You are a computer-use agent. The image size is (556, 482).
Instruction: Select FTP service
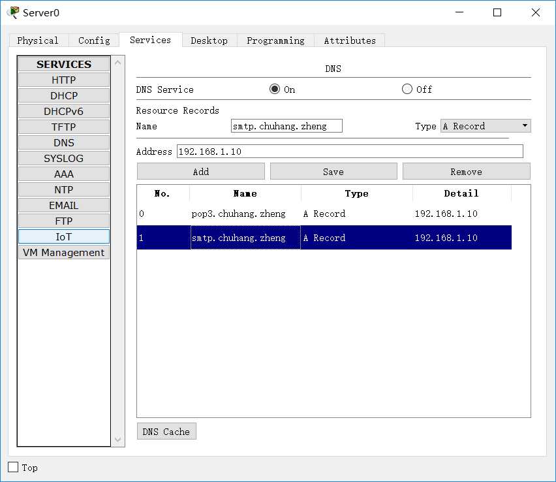tap(64, 221)
